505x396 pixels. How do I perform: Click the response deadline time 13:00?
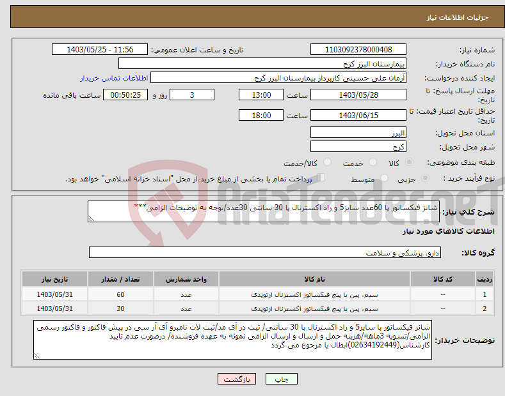coord(261,95)
